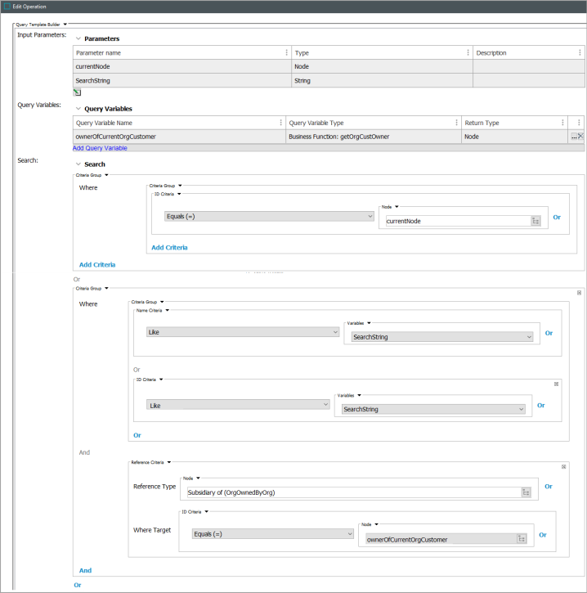
Task: Click the Node return type cell
Action: 514,137
